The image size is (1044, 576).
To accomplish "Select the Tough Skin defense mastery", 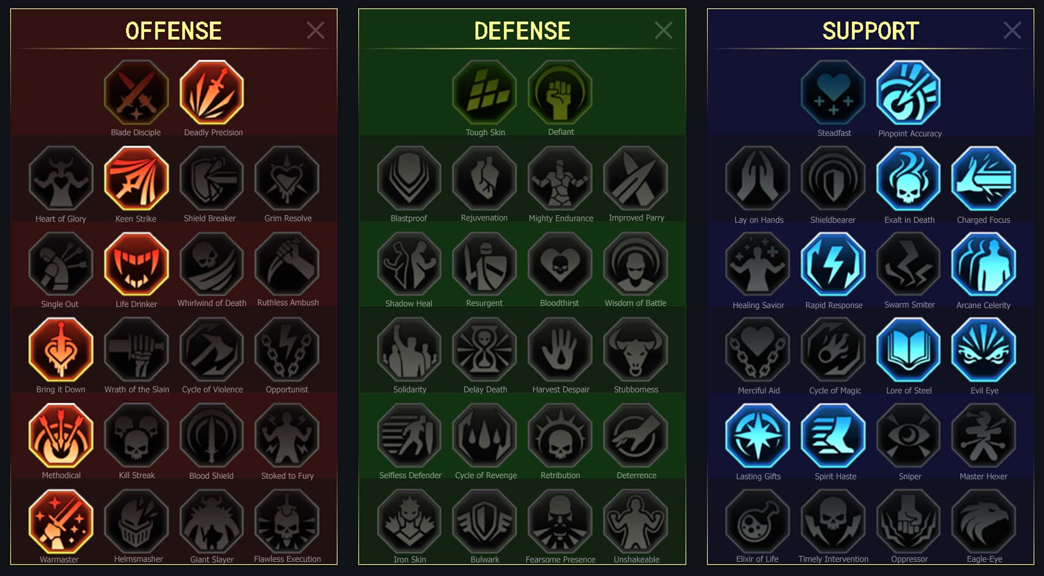I will pyautogui.click(x=484, y=92).
